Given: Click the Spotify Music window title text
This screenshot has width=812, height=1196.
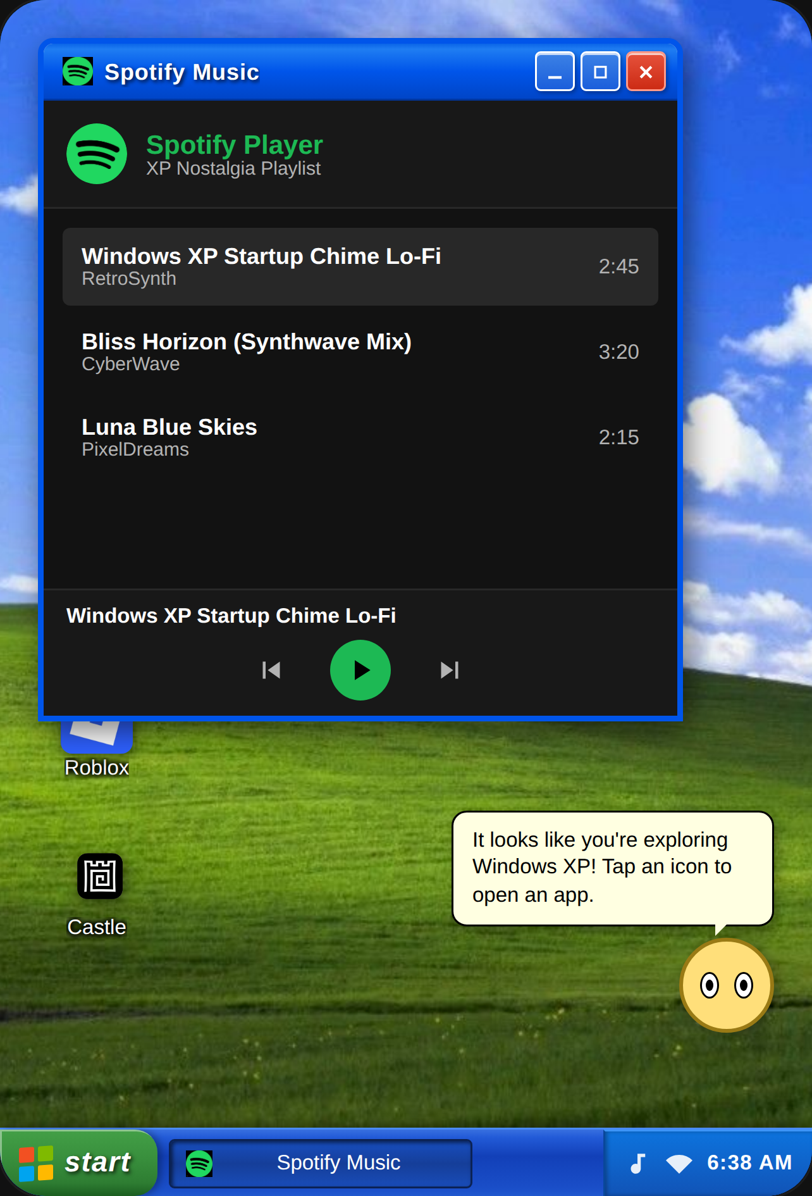Looking at the screenshot, I should pyautogui.click(x=182, y=72).
